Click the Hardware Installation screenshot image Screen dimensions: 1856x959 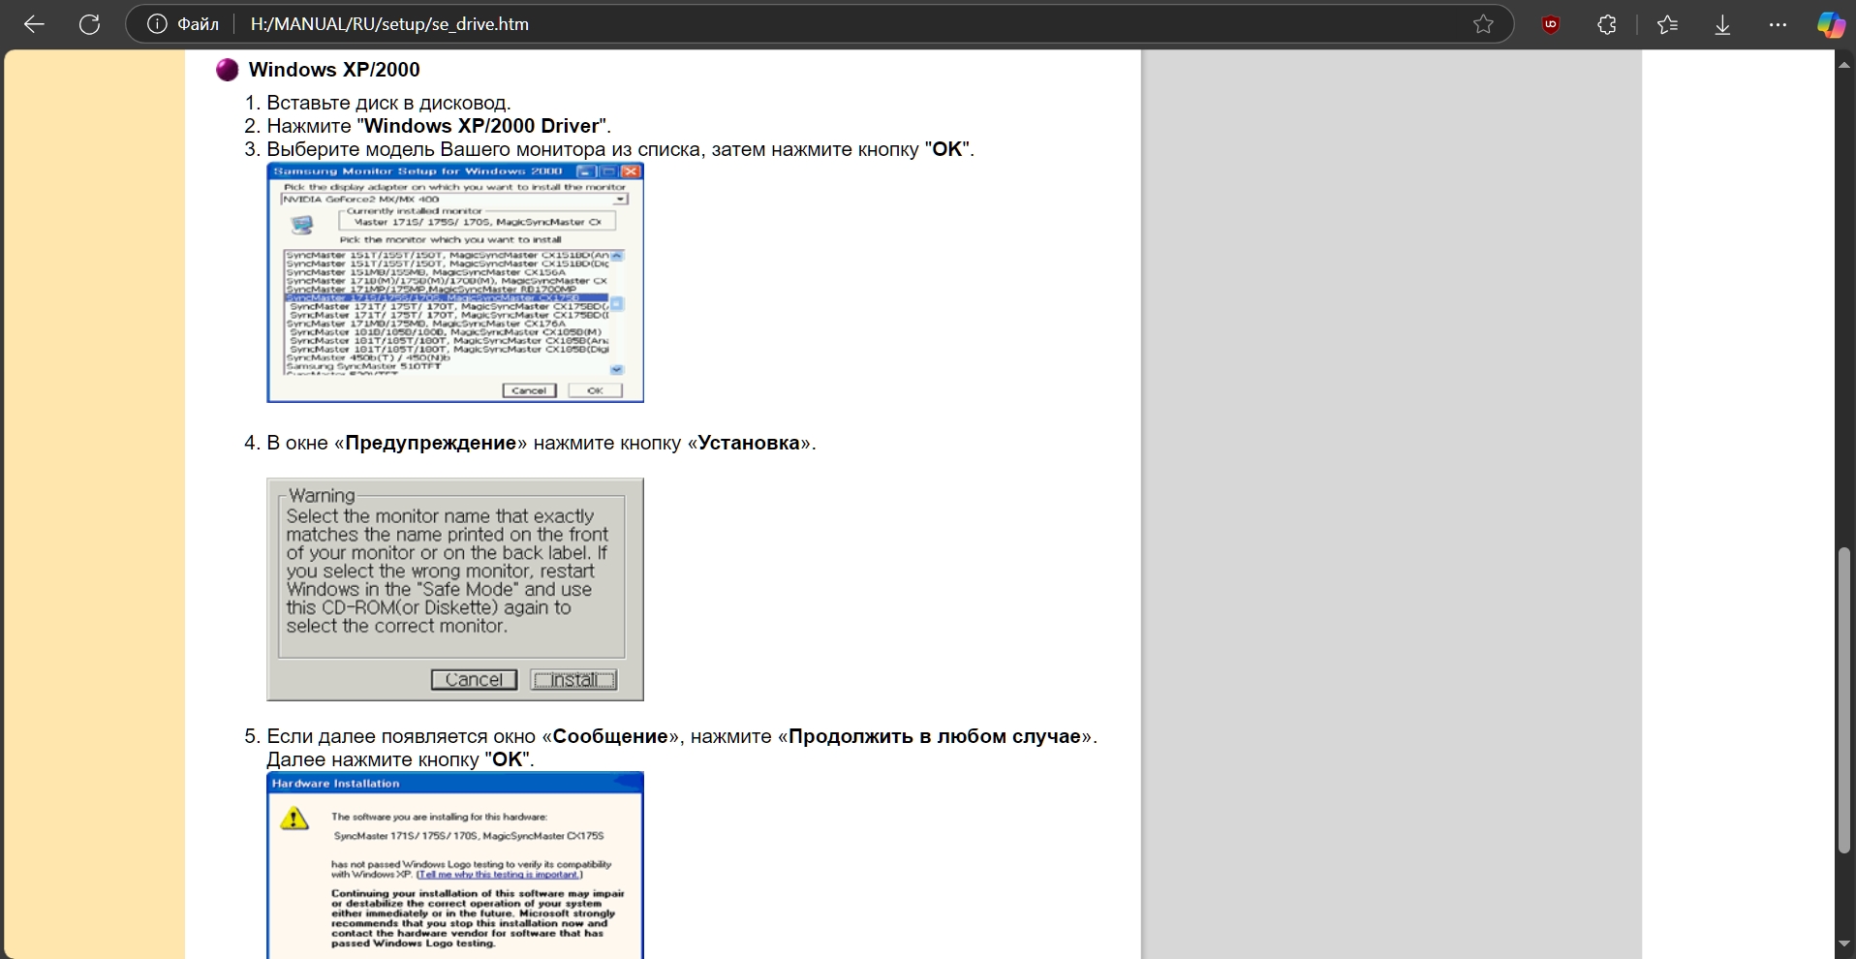455,865
